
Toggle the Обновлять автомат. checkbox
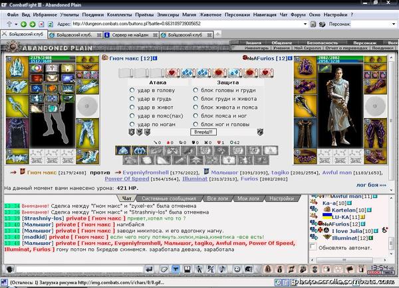[313, 246]
